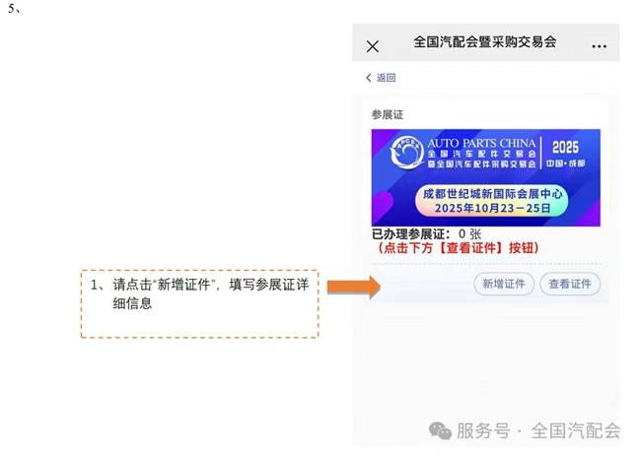Go back via the 返回 link
Screen dimensions: 641x456
(x=386, y=78)
